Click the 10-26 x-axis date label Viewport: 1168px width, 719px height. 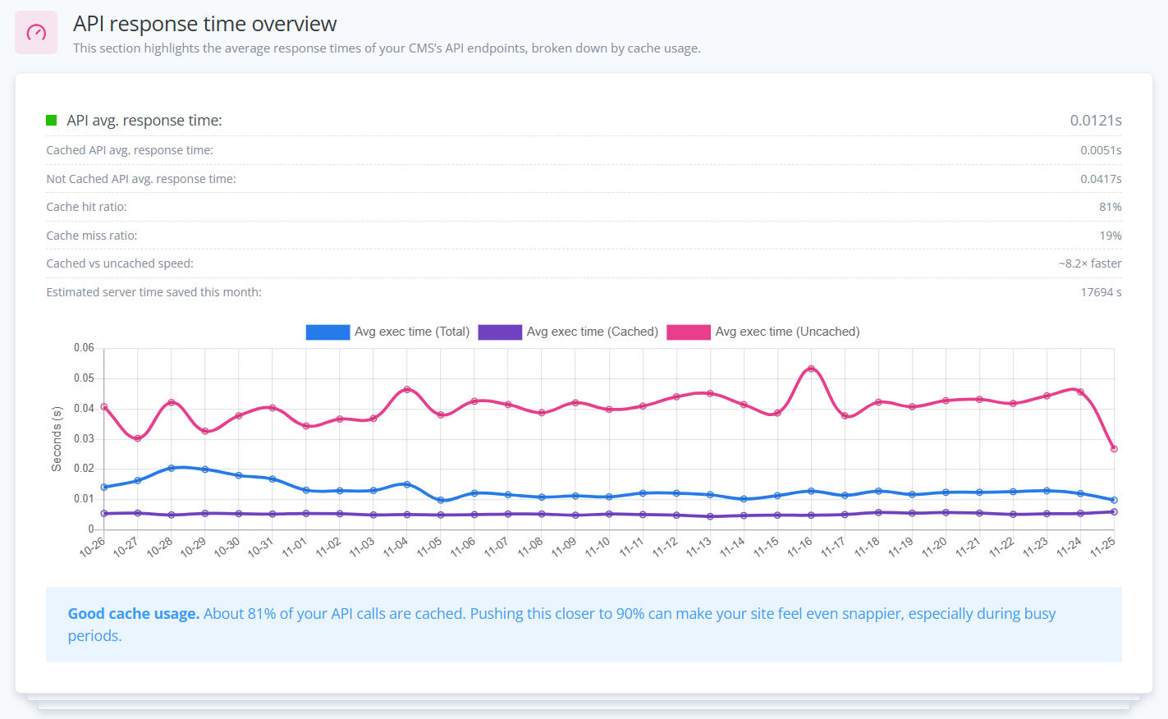coord(93,547)
